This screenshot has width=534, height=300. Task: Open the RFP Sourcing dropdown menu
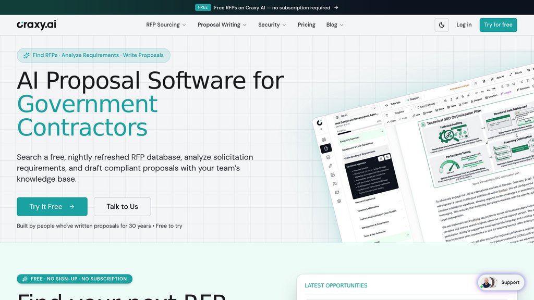pyautogui.click(x=166, y=25)
